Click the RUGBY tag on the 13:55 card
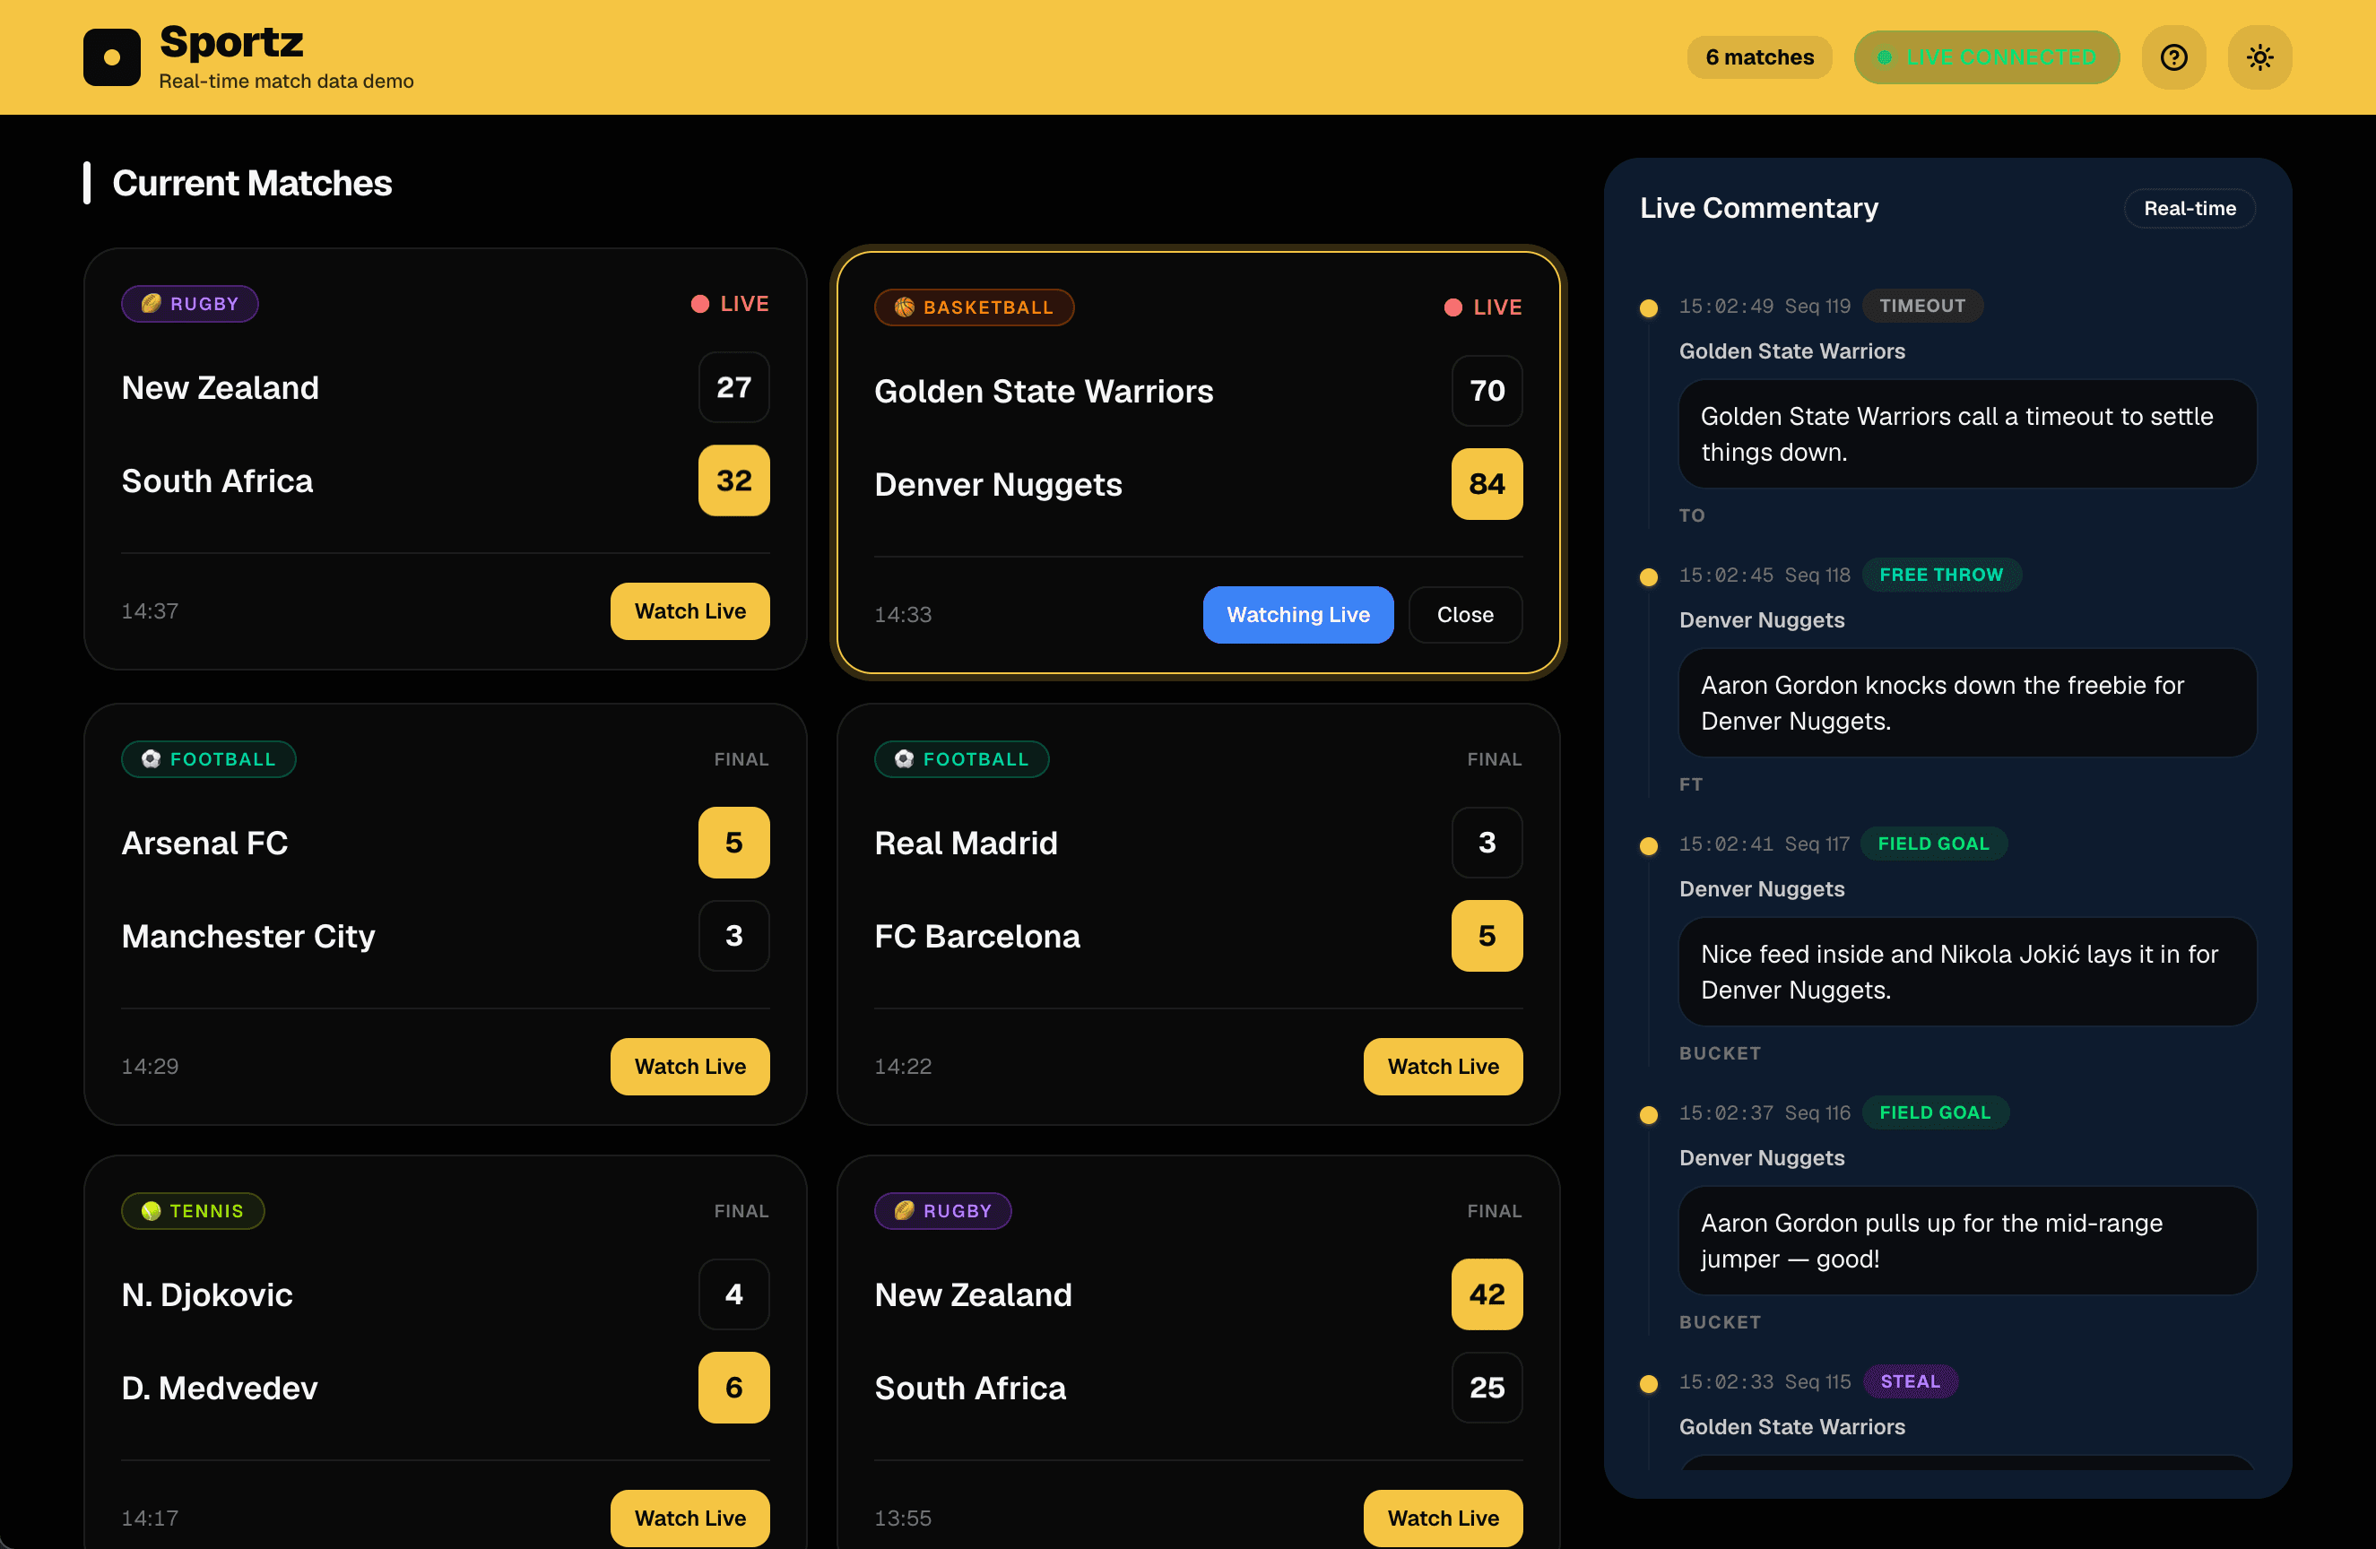The width and height of the screenshot is (2376, 1549). [943, 1211]
